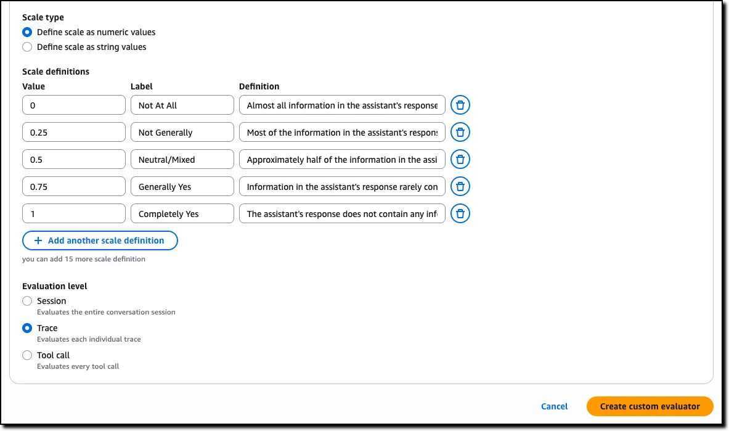This screenshot has width=729, height=431.
Task: Edit the "Neutral/Mixed" label field
Action: click(182, 159)
